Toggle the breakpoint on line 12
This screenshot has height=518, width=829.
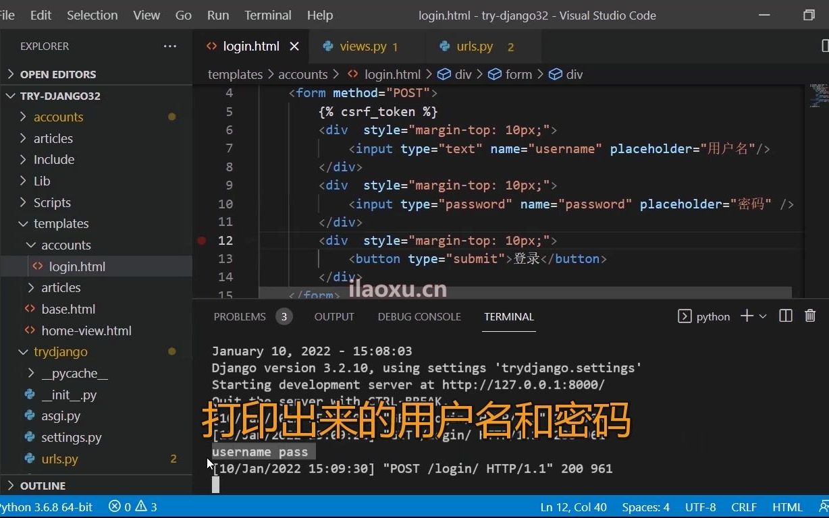coord(201,240)
